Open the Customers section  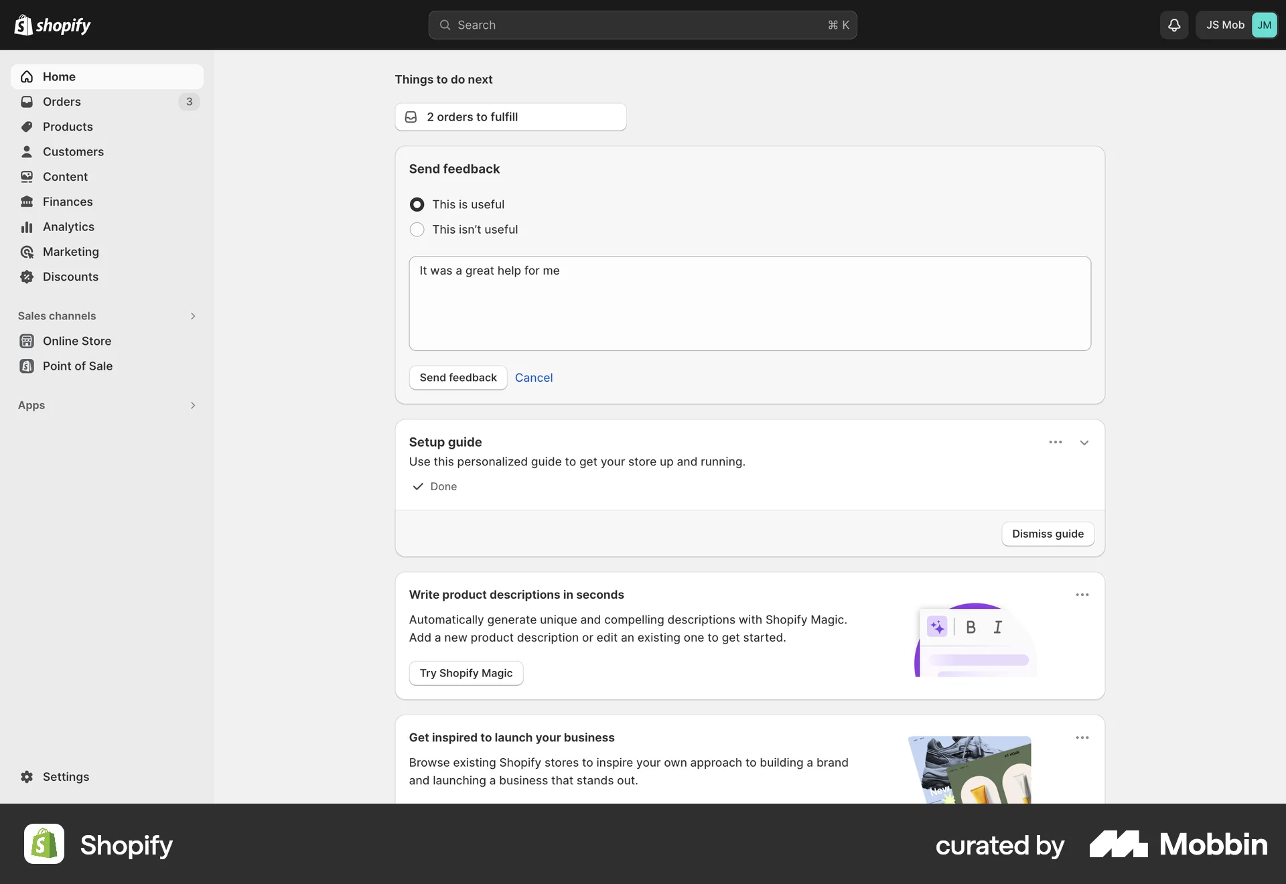(x=73, y=151)
